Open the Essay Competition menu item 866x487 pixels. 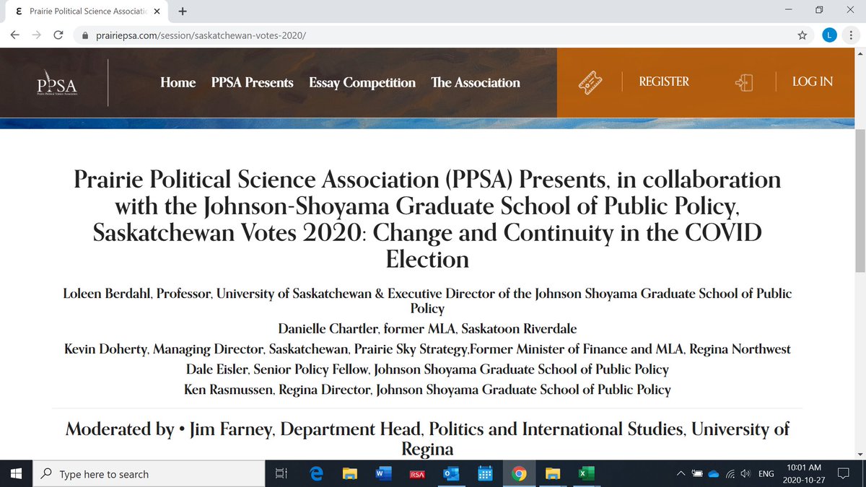362,82
